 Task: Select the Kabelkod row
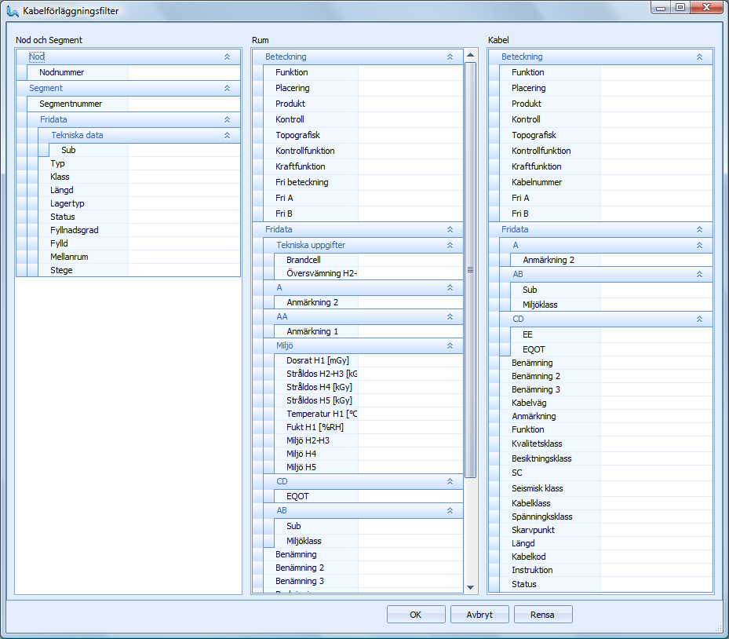click(x=607, y=557)
